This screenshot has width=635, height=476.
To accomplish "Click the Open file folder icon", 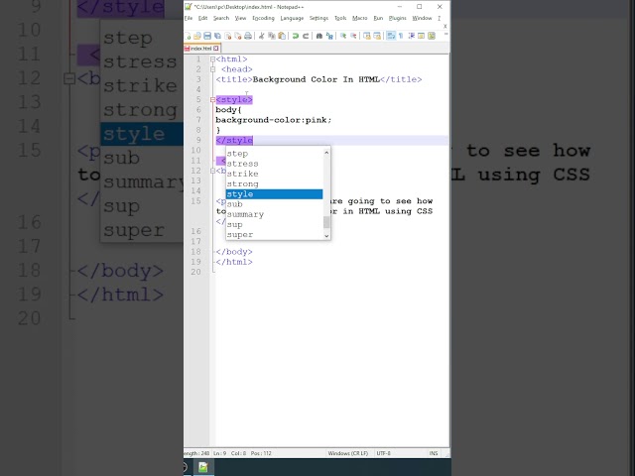I will (197, 36).
